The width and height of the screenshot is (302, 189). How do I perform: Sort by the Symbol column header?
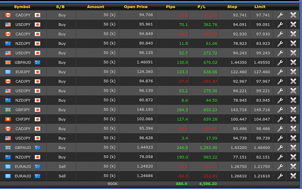tap(22, 7)
